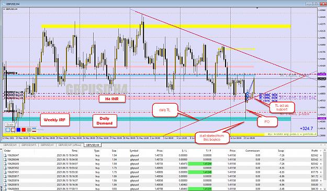Switch to the GBPUSD,M15 chart tab

click(x=29, y=145)
